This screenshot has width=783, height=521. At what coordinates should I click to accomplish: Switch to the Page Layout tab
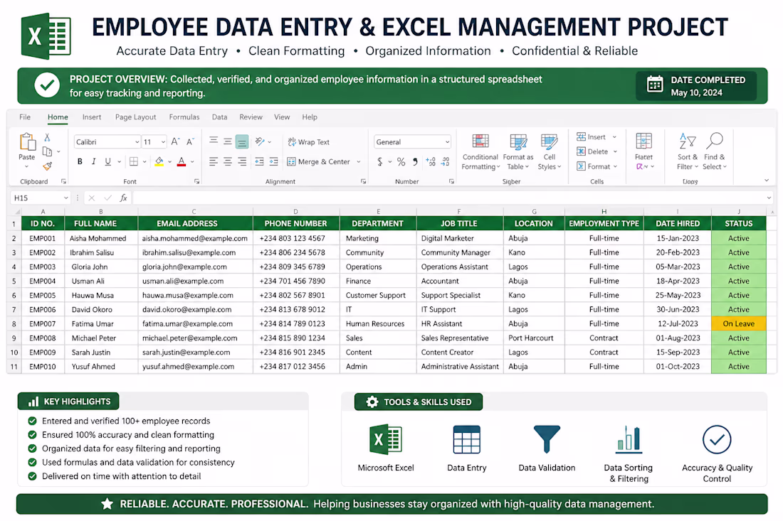(136, 117)
